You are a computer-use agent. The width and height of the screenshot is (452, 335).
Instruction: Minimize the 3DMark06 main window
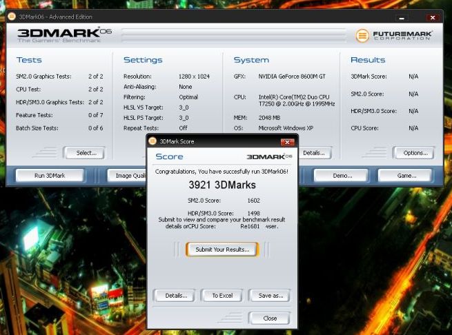point(402,18)
